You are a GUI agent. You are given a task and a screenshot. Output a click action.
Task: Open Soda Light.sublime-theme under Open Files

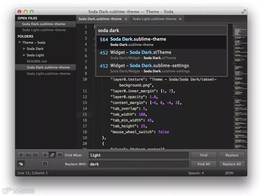[45, 30]
